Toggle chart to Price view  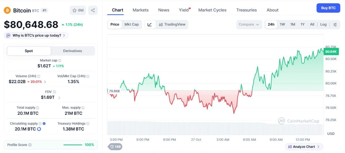115,24
